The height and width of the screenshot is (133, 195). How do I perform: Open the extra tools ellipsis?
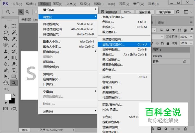coord(6,89)
